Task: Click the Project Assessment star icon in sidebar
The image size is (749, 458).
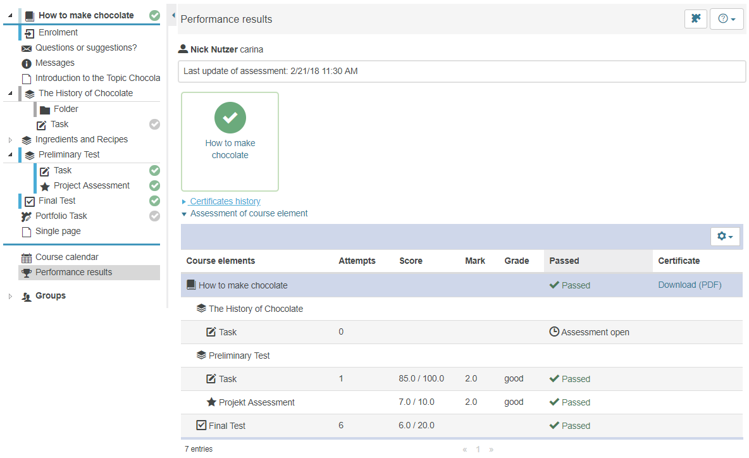Action: point(45,186)
